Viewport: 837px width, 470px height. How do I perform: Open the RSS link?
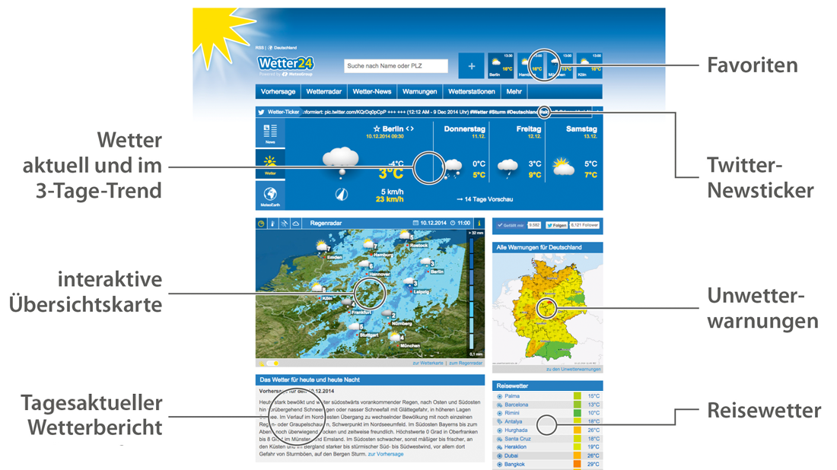259,48
